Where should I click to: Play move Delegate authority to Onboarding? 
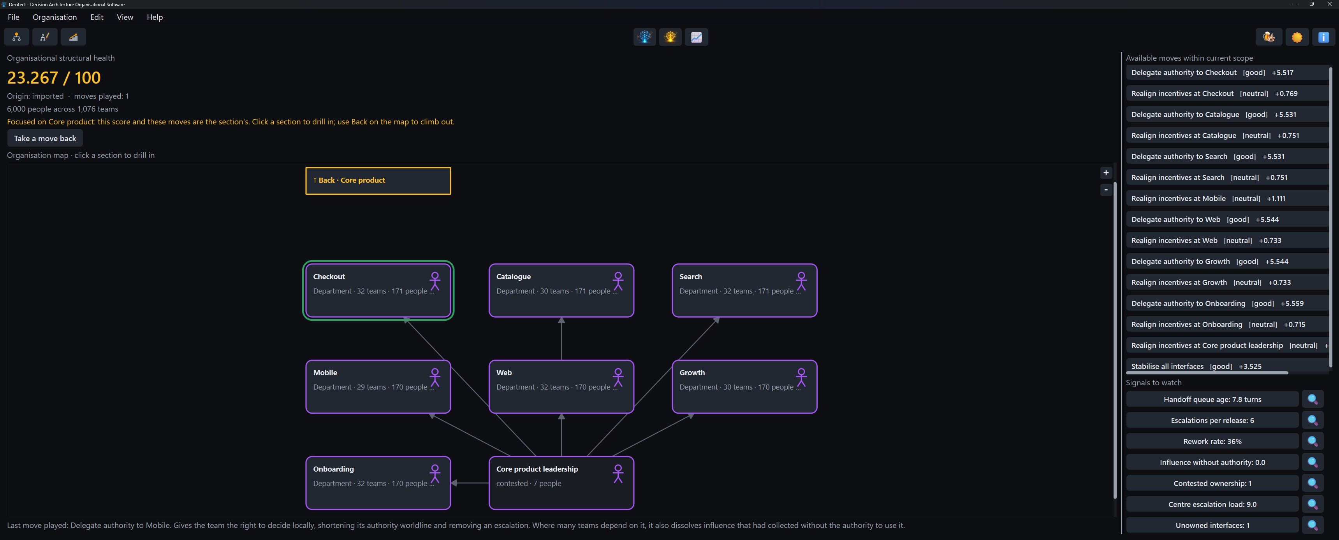pyautogui.click(x=1227, y=303)
